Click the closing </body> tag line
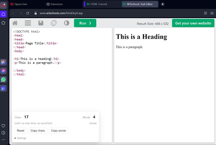216x145 pixels. pyautogui.click(x=20, y=70)
